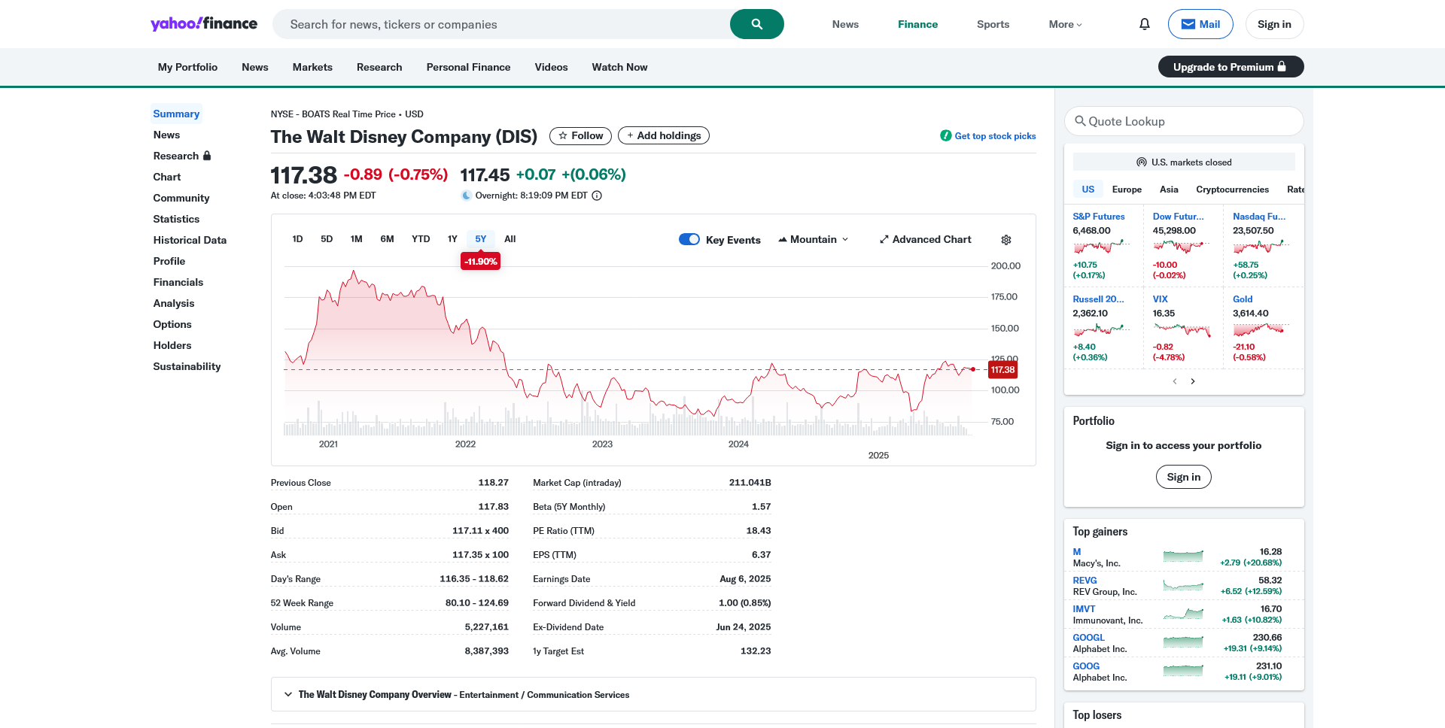Select the 5D chart range
1445x728 pixels.
tap(327, 239)
